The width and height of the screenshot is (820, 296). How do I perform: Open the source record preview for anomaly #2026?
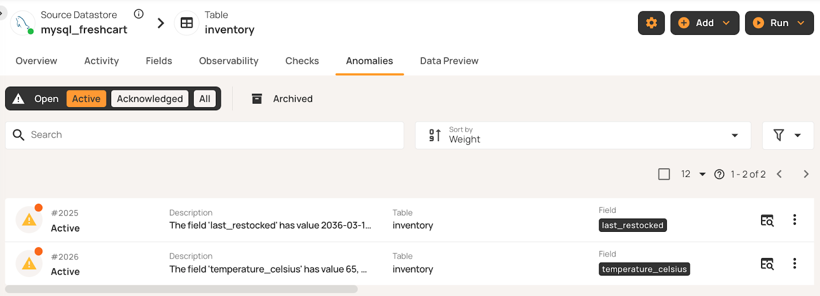click(766, 264)
